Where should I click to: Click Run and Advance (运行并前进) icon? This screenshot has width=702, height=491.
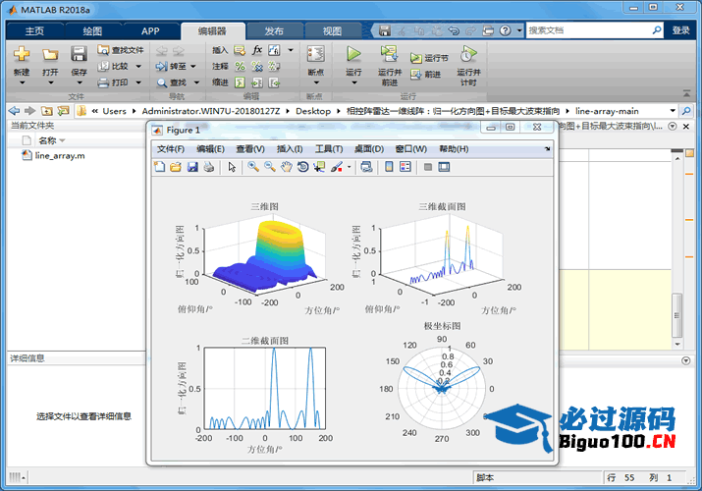[390, 54]
